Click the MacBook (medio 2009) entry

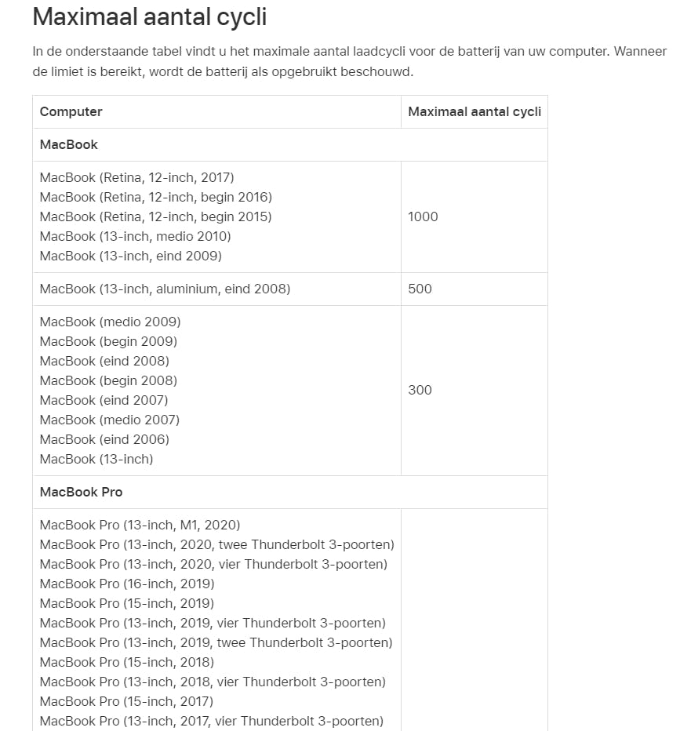tap(110, 322)
